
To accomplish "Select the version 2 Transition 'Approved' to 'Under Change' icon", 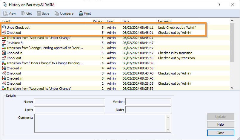I will 4,89.
